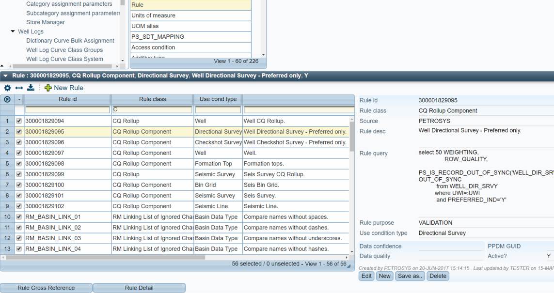Collapse the Rule panel header arrow
554x293 pixels.
(x=6, y=76)
